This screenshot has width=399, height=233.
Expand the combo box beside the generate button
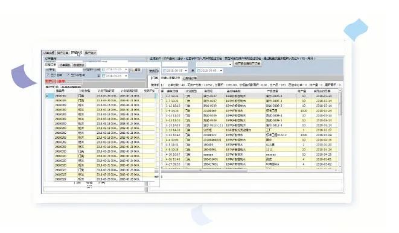coord(231,64)
